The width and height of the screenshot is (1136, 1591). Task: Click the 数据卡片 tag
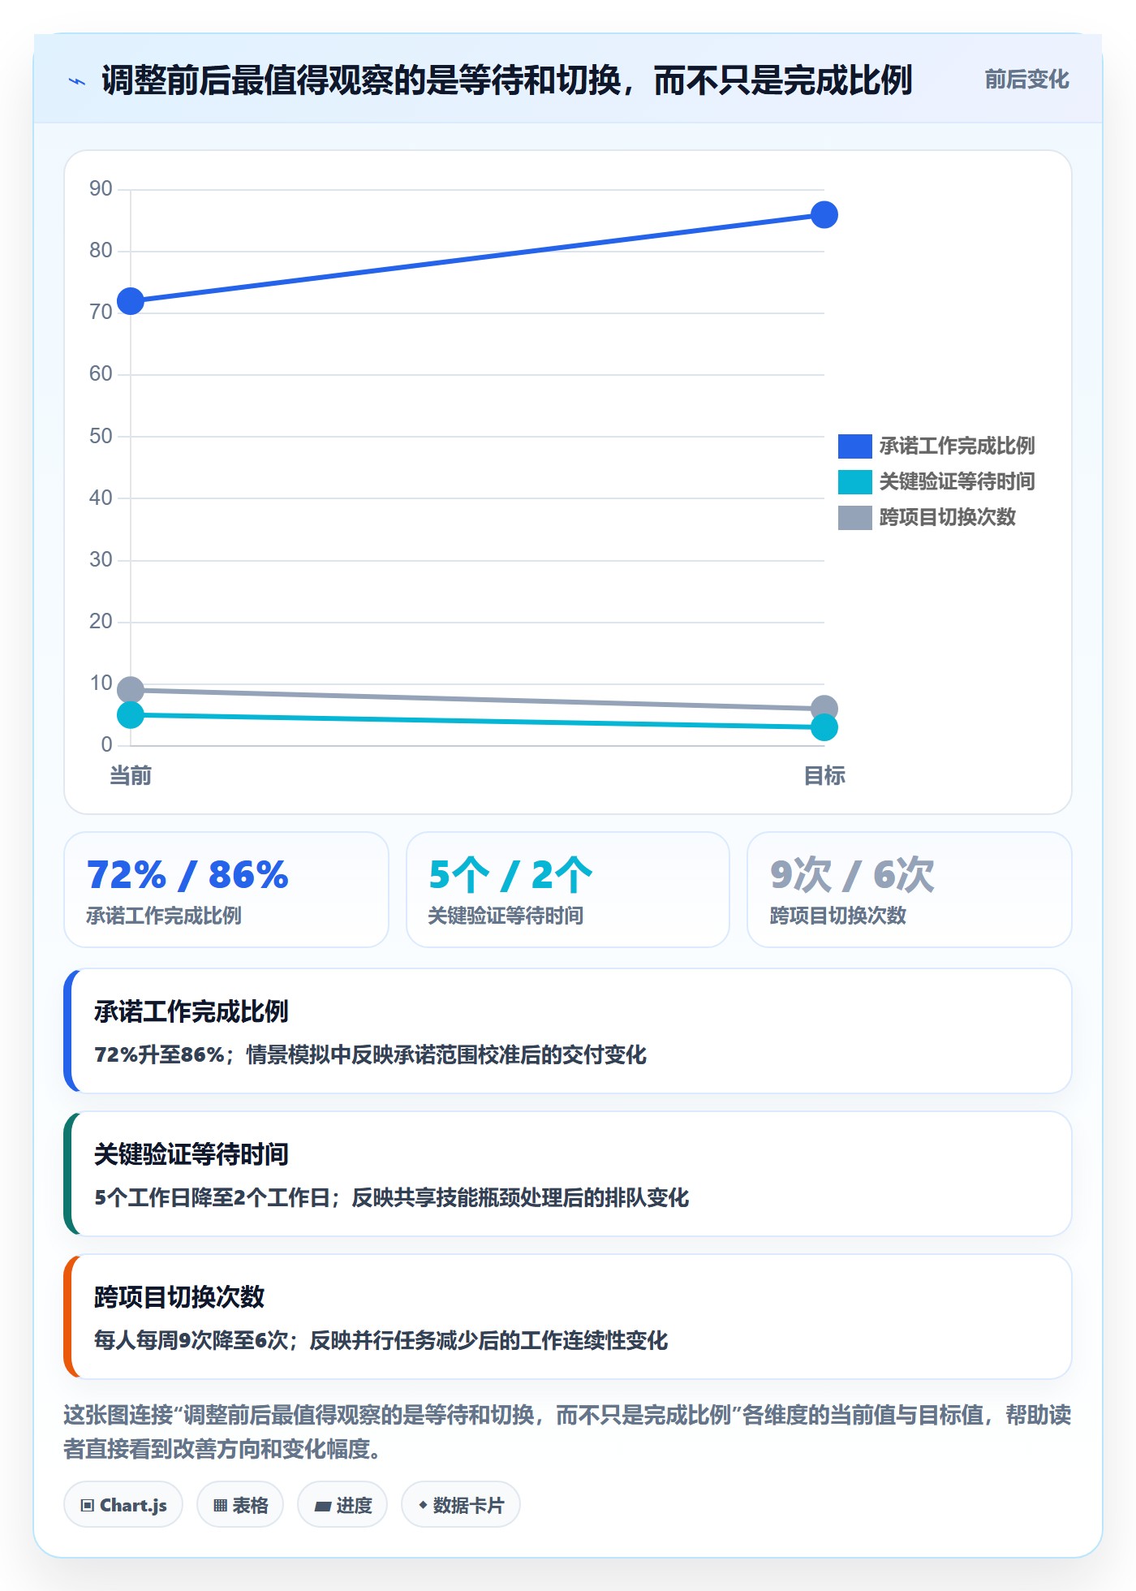(461, 1505)
